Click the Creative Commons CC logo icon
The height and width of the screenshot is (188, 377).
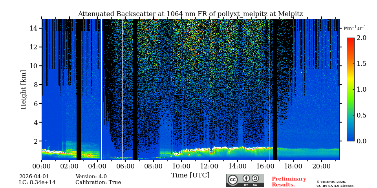(233, 180)
